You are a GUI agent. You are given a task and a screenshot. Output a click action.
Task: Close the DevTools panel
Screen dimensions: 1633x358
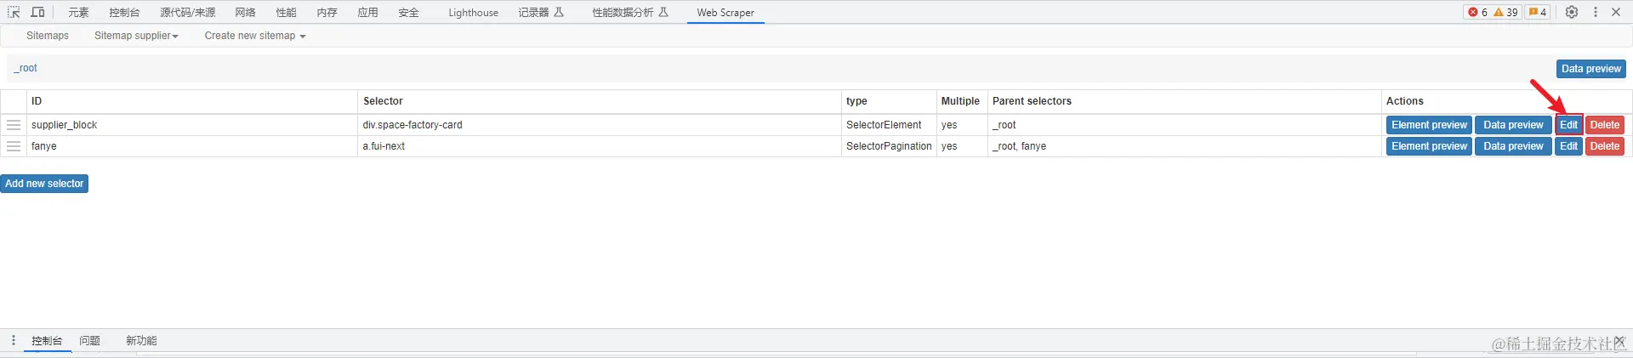click(x=1616, y=12)
